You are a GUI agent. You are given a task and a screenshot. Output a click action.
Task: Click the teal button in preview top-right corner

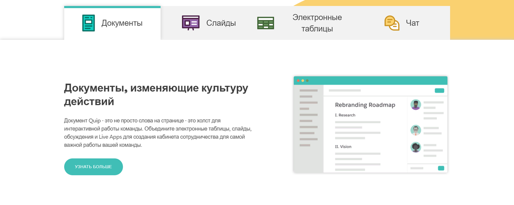[x=439, y=91]
